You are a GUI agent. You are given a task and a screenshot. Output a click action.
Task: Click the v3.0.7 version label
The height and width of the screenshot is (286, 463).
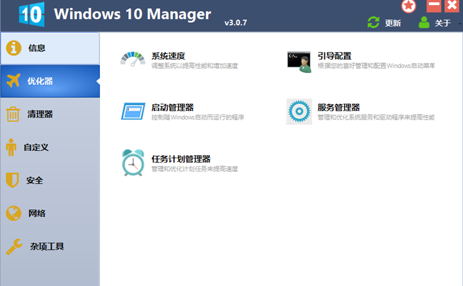pos(236,23)
